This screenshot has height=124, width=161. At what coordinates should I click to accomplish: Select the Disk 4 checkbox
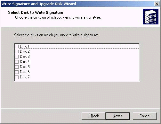17,62
